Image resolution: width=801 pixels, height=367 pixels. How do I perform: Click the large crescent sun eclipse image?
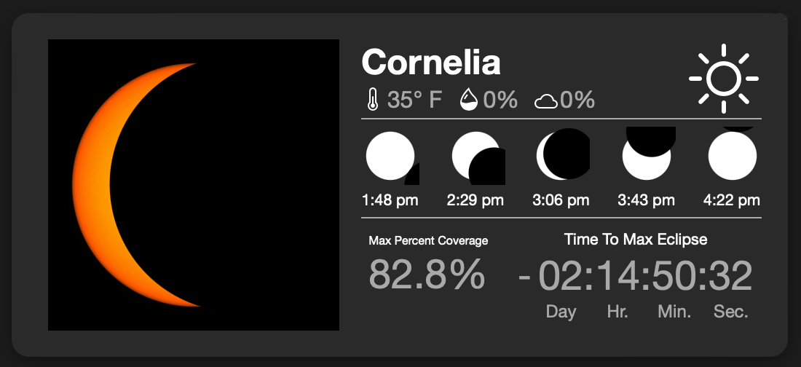tap(193, 185)
